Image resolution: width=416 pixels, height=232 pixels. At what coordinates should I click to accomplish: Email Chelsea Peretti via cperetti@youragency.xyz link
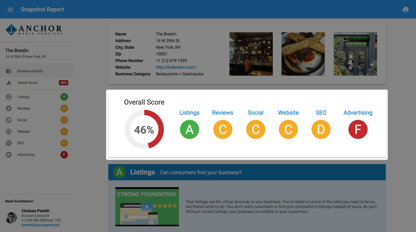(40, 225)
